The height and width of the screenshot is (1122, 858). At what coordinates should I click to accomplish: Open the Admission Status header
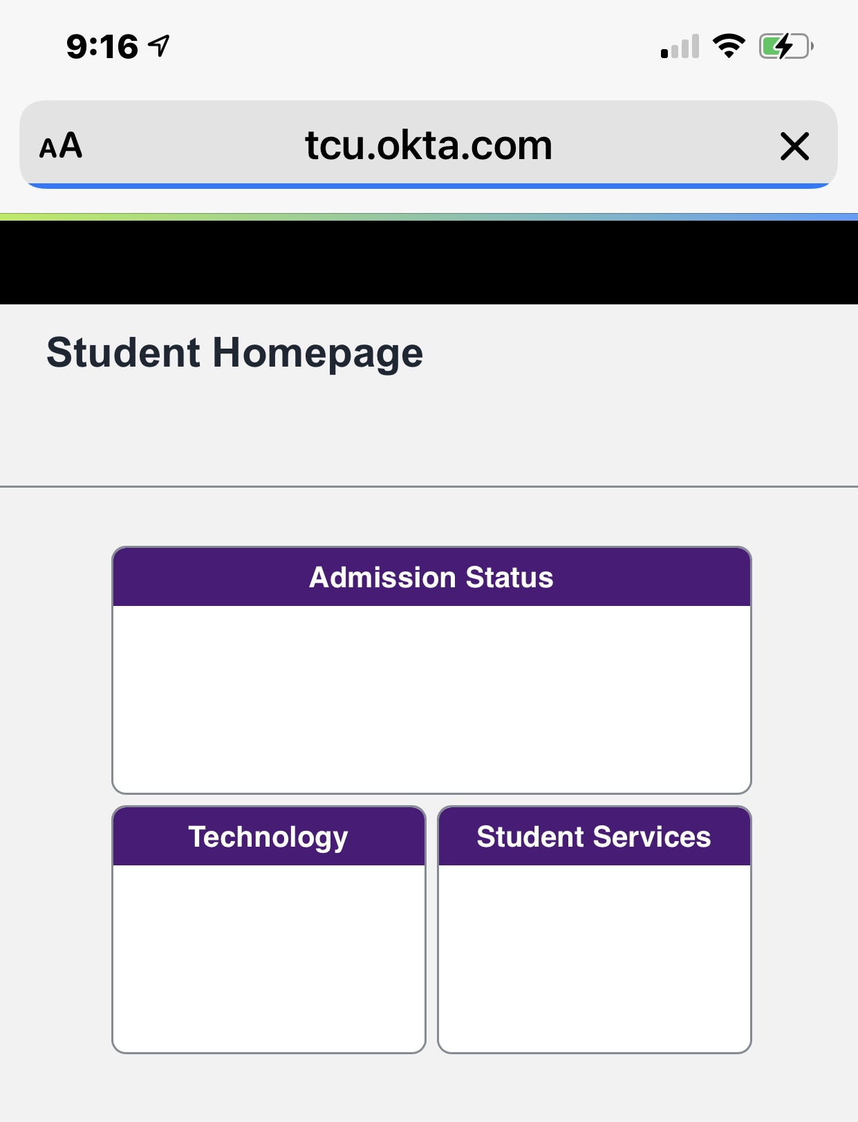click(x=431, y=577)
